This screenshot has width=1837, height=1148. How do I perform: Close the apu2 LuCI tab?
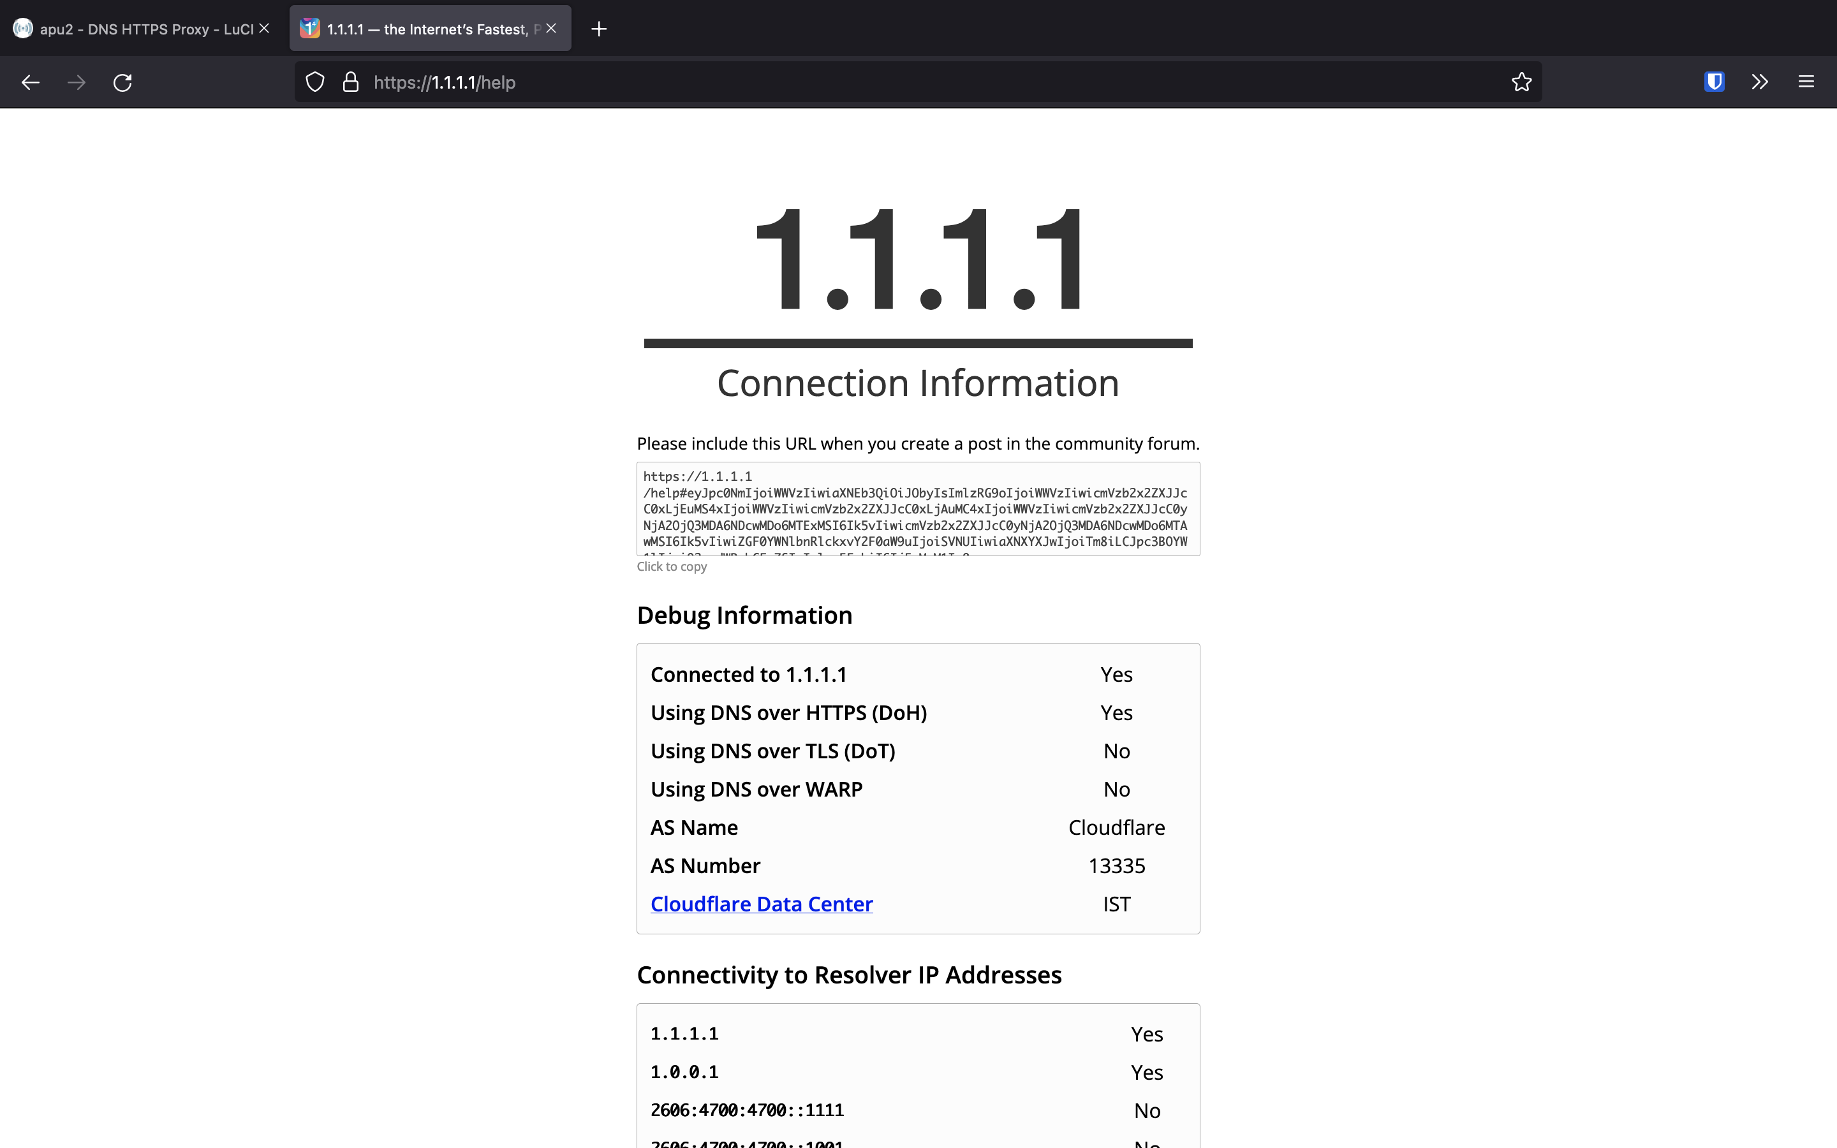click(x=264, y=29)
